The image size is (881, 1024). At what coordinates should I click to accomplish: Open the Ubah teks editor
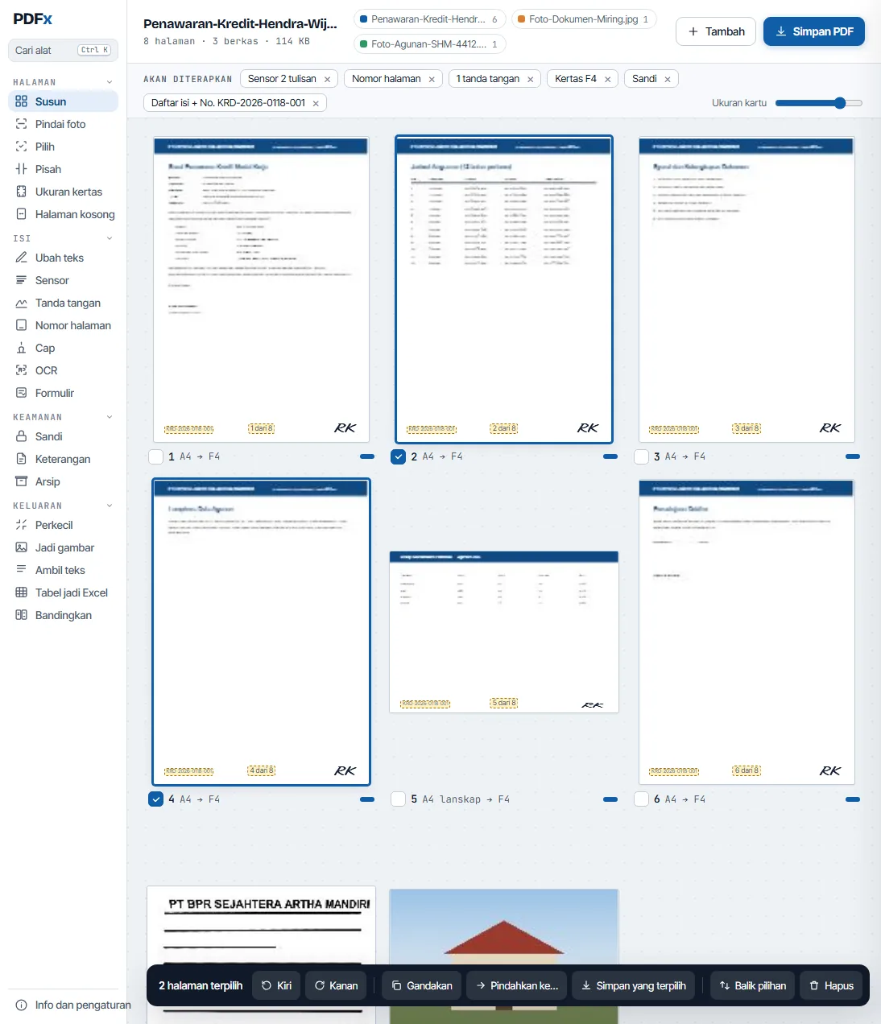[x=63, y=258]
